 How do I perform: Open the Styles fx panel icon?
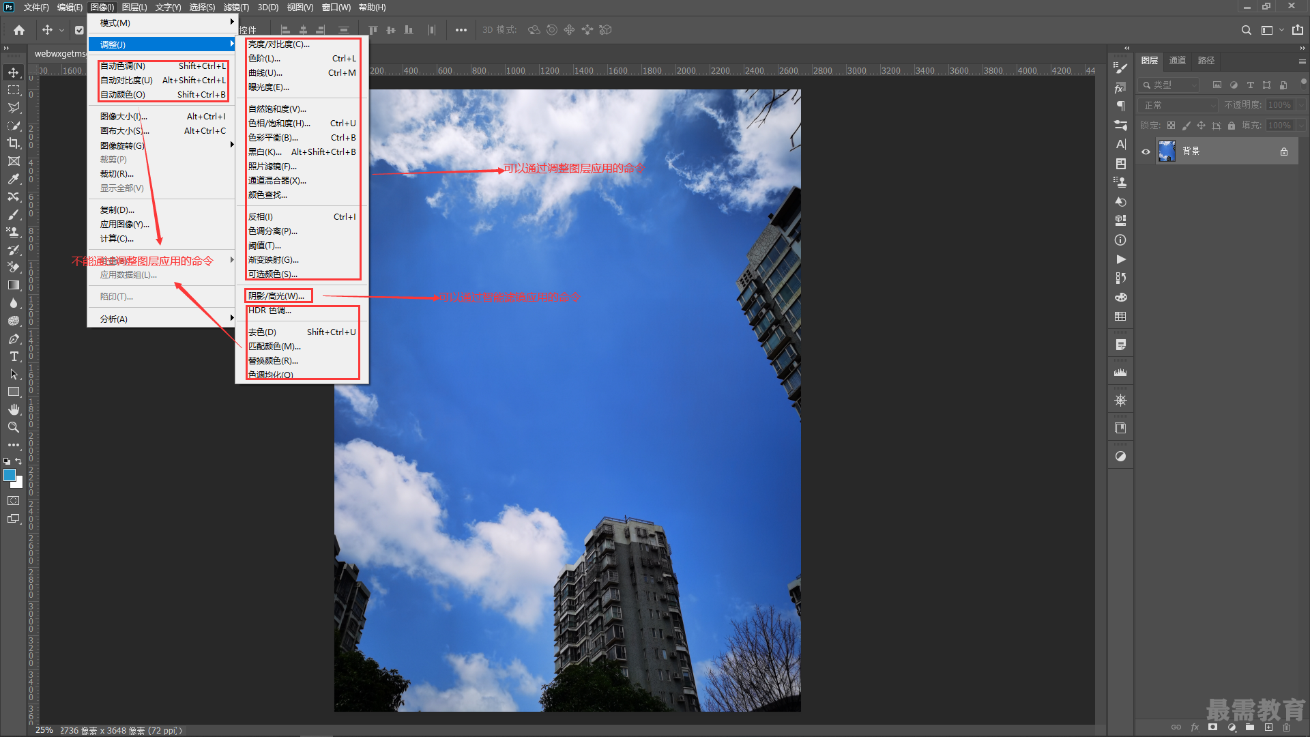[x=1120, y=88]
